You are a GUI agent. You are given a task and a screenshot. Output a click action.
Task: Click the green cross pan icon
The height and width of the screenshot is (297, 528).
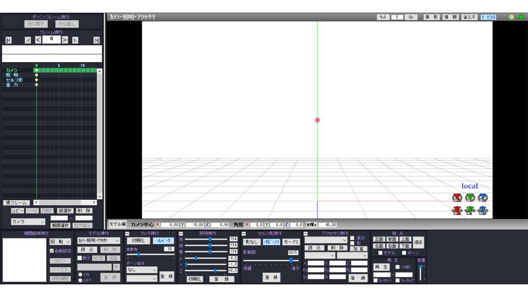(x=521, y=17)
